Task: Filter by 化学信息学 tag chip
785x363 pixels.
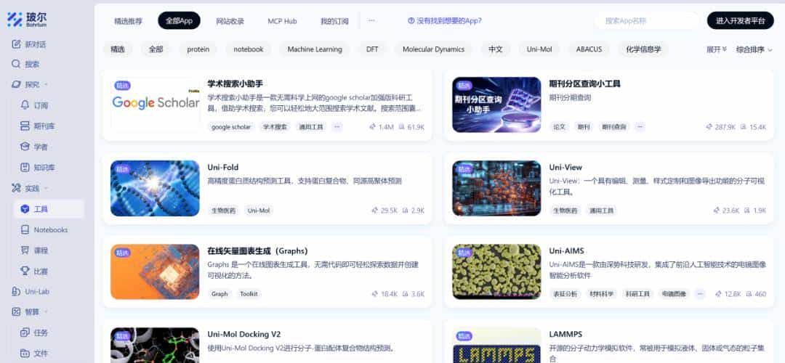Action: (643, 49)
